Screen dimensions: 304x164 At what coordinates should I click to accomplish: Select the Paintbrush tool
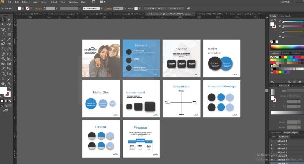click(3, 39)
